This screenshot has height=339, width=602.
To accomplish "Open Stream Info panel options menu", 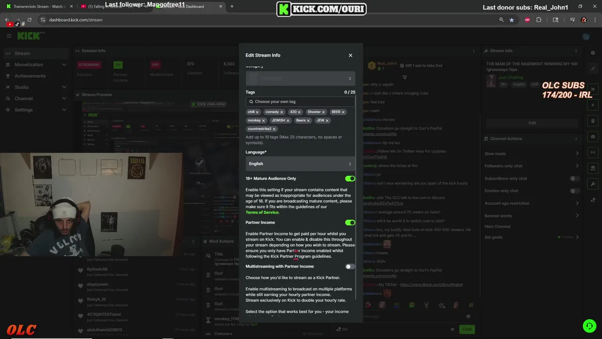I will pyautogui.click(x=576, y=51).
